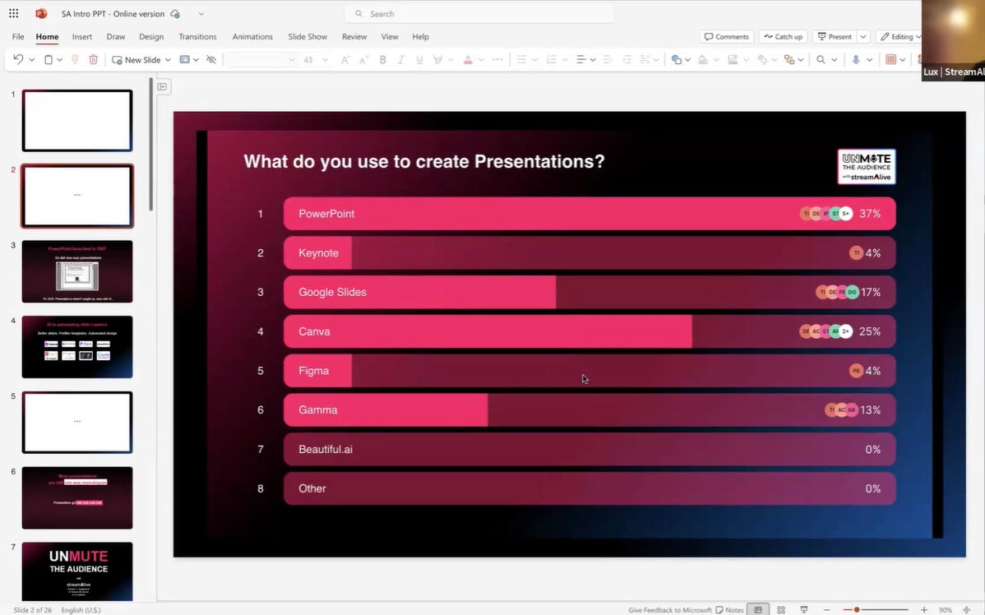
Task: Click the Comments button
Action: point(726,36)
